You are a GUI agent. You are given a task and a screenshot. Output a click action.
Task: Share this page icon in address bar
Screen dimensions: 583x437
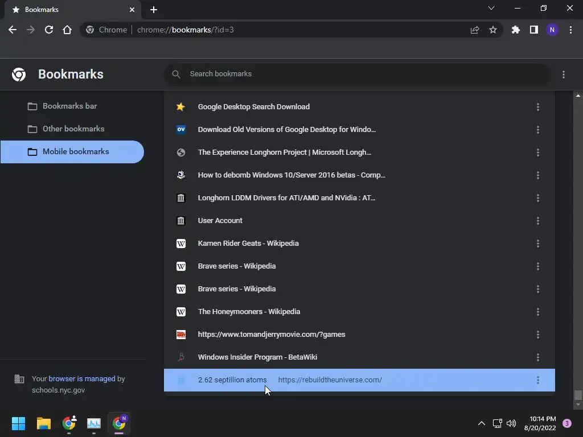[475, 30]
